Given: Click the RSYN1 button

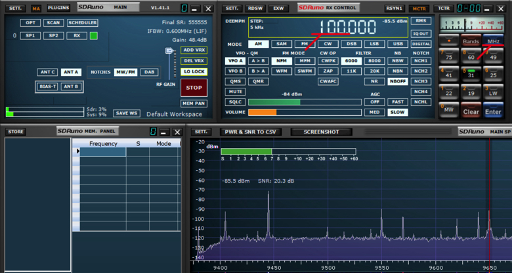Looking at the screenshot, I should [394, 8].
